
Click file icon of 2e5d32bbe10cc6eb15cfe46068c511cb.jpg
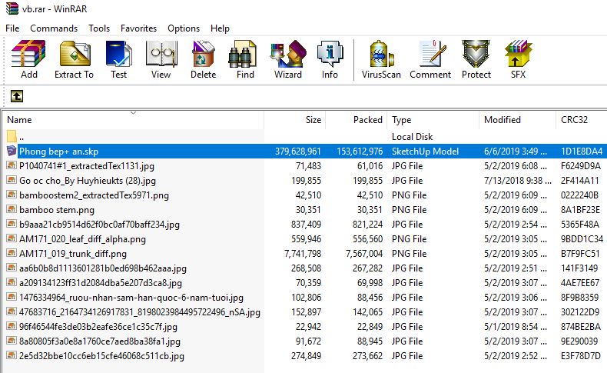tap(12, 355)
